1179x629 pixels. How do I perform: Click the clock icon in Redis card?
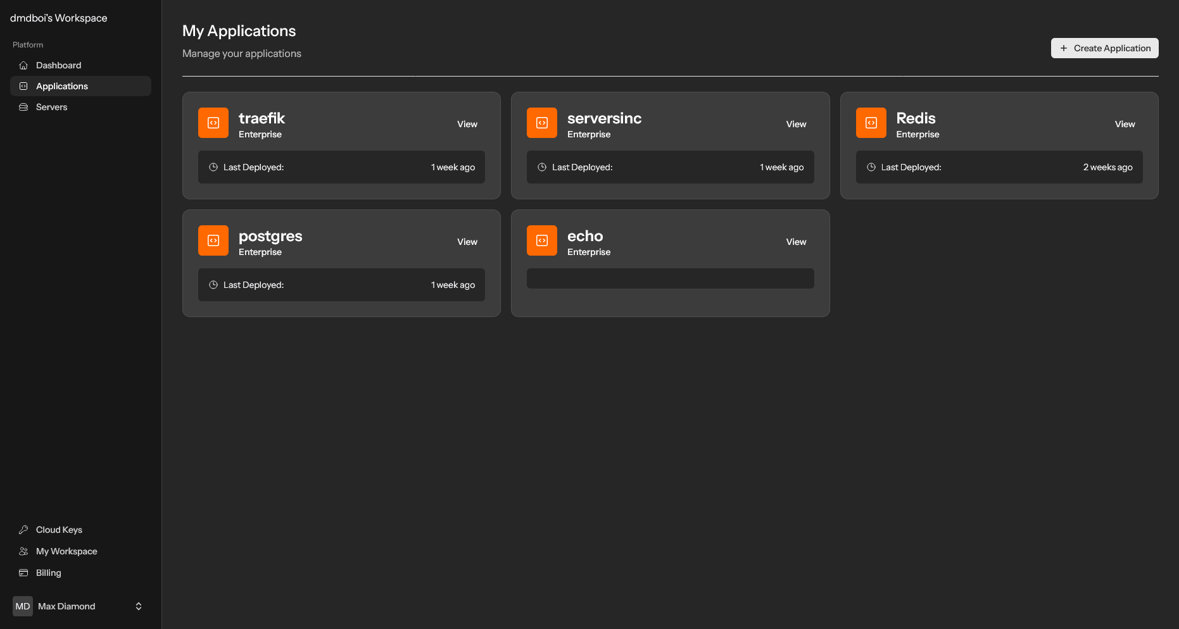point(871,167)
